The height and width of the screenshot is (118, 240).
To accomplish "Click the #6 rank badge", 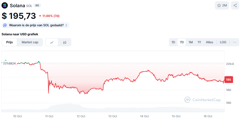I will click(37, 5).
